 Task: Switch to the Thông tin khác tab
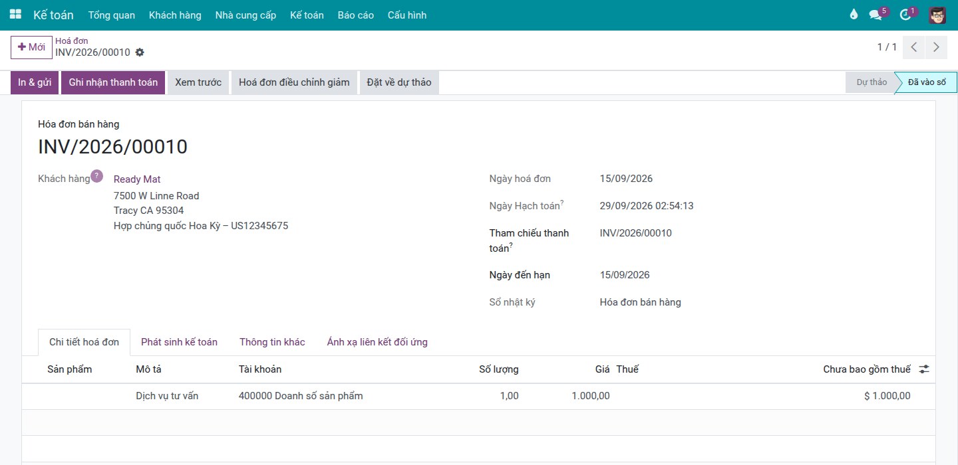[x=272, y=342]
